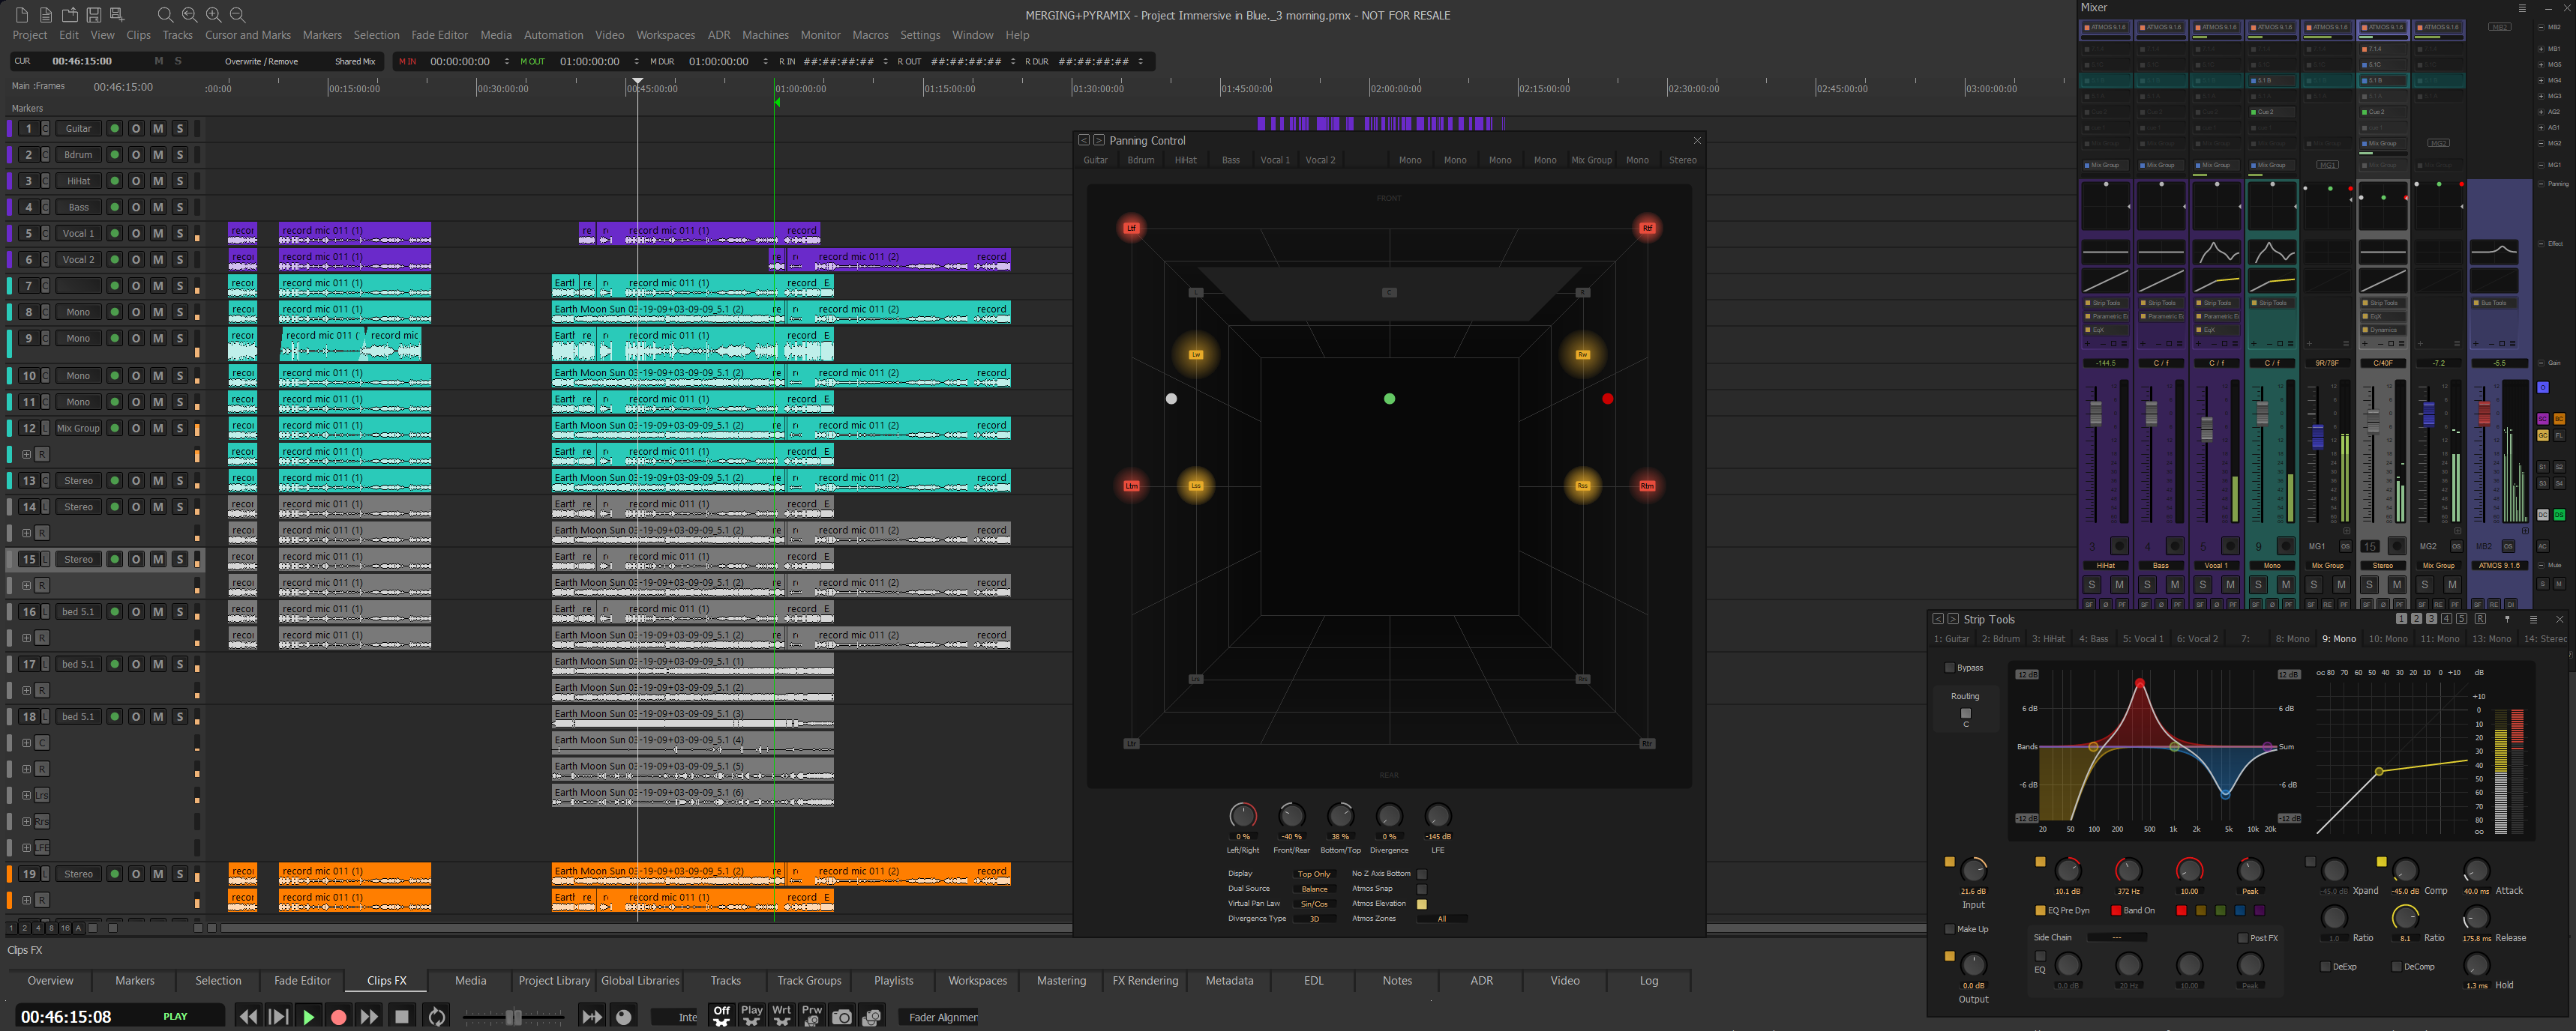2576x1031 pixels.
Task: Open the Display Top Only dropdown
Action: (x=1314, y=873)
